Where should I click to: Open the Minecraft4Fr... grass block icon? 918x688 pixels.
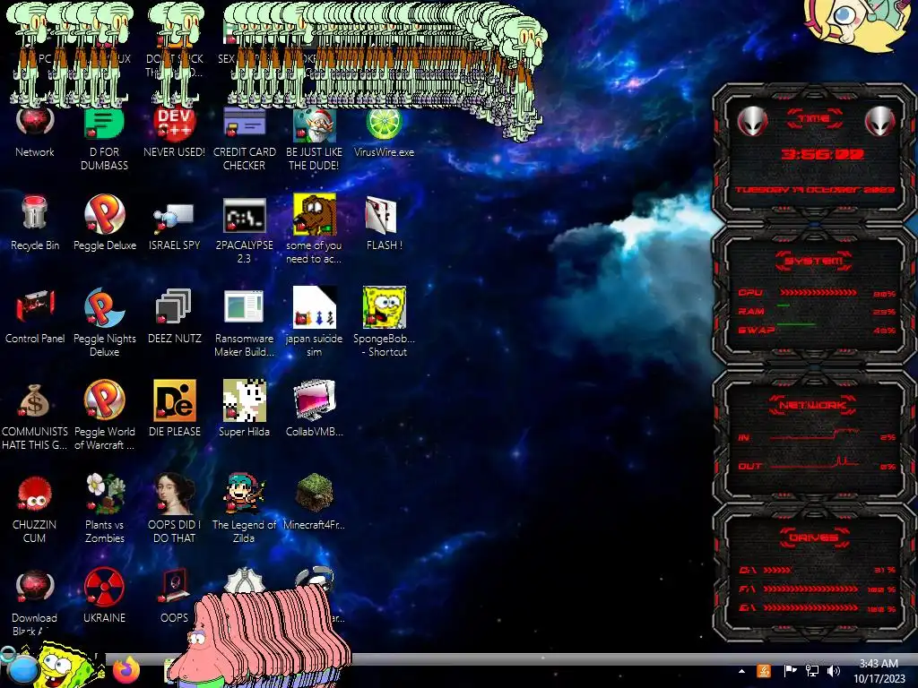click(x=314, y=502)
